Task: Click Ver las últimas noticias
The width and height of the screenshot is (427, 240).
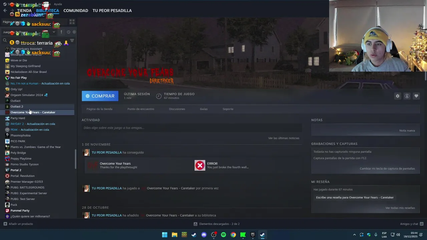Action: 284,138
